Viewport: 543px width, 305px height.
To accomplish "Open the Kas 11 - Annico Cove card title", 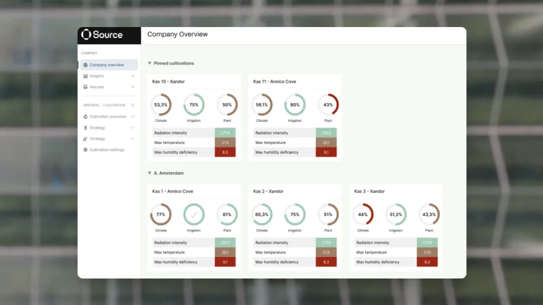I will tap(274, 82).
